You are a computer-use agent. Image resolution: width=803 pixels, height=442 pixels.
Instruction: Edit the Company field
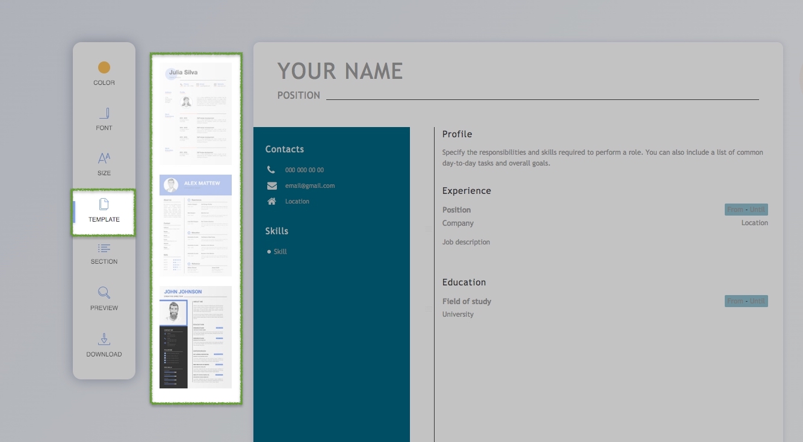tap(458, 223)
